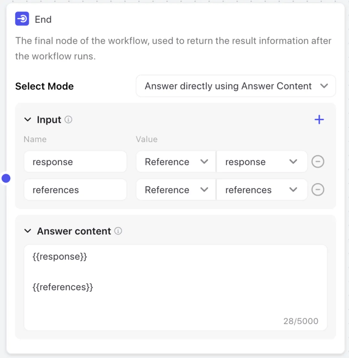This screenshot has width=349, height=358.
Task: Collapse the Input section
Action: tap(28, 119)
